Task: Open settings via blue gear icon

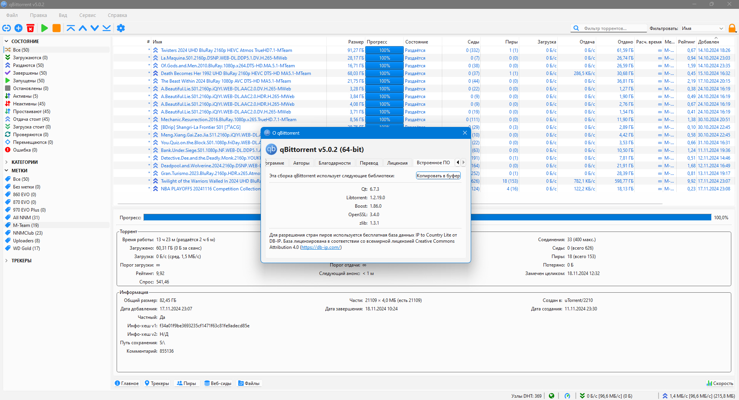Action: (121, 28)
